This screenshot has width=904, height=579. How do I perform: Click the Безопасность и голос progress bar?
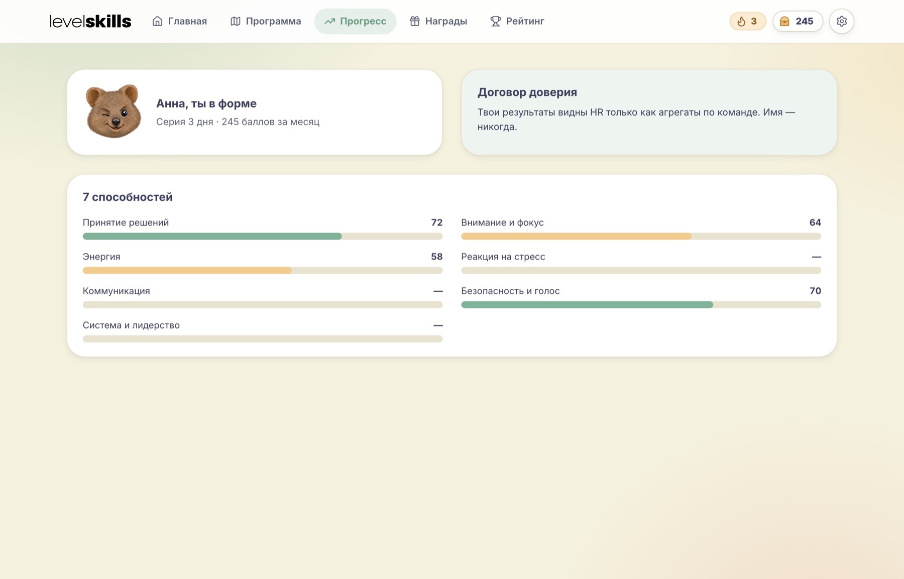pyautogui.click(x=641, y=304)
